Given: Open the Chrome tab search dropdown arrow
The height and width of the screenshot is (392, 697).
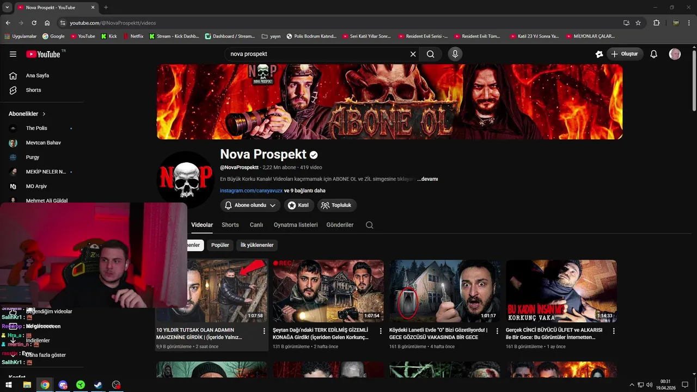Looking at the screenshot, I should point(7,8).
